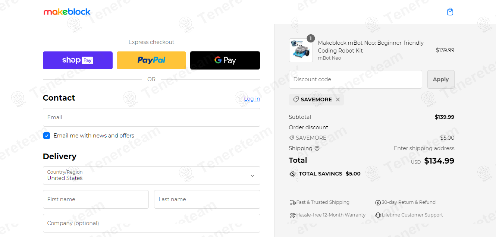Click the makeblock logo
Viewport: 496px width, 237px height.
[67, 12]
